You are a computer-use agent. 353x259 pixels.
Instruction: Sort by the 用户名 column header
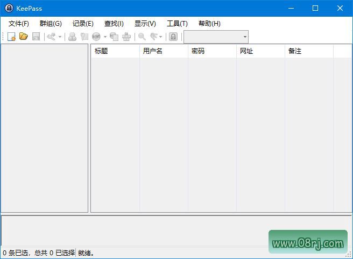point(164,51)
